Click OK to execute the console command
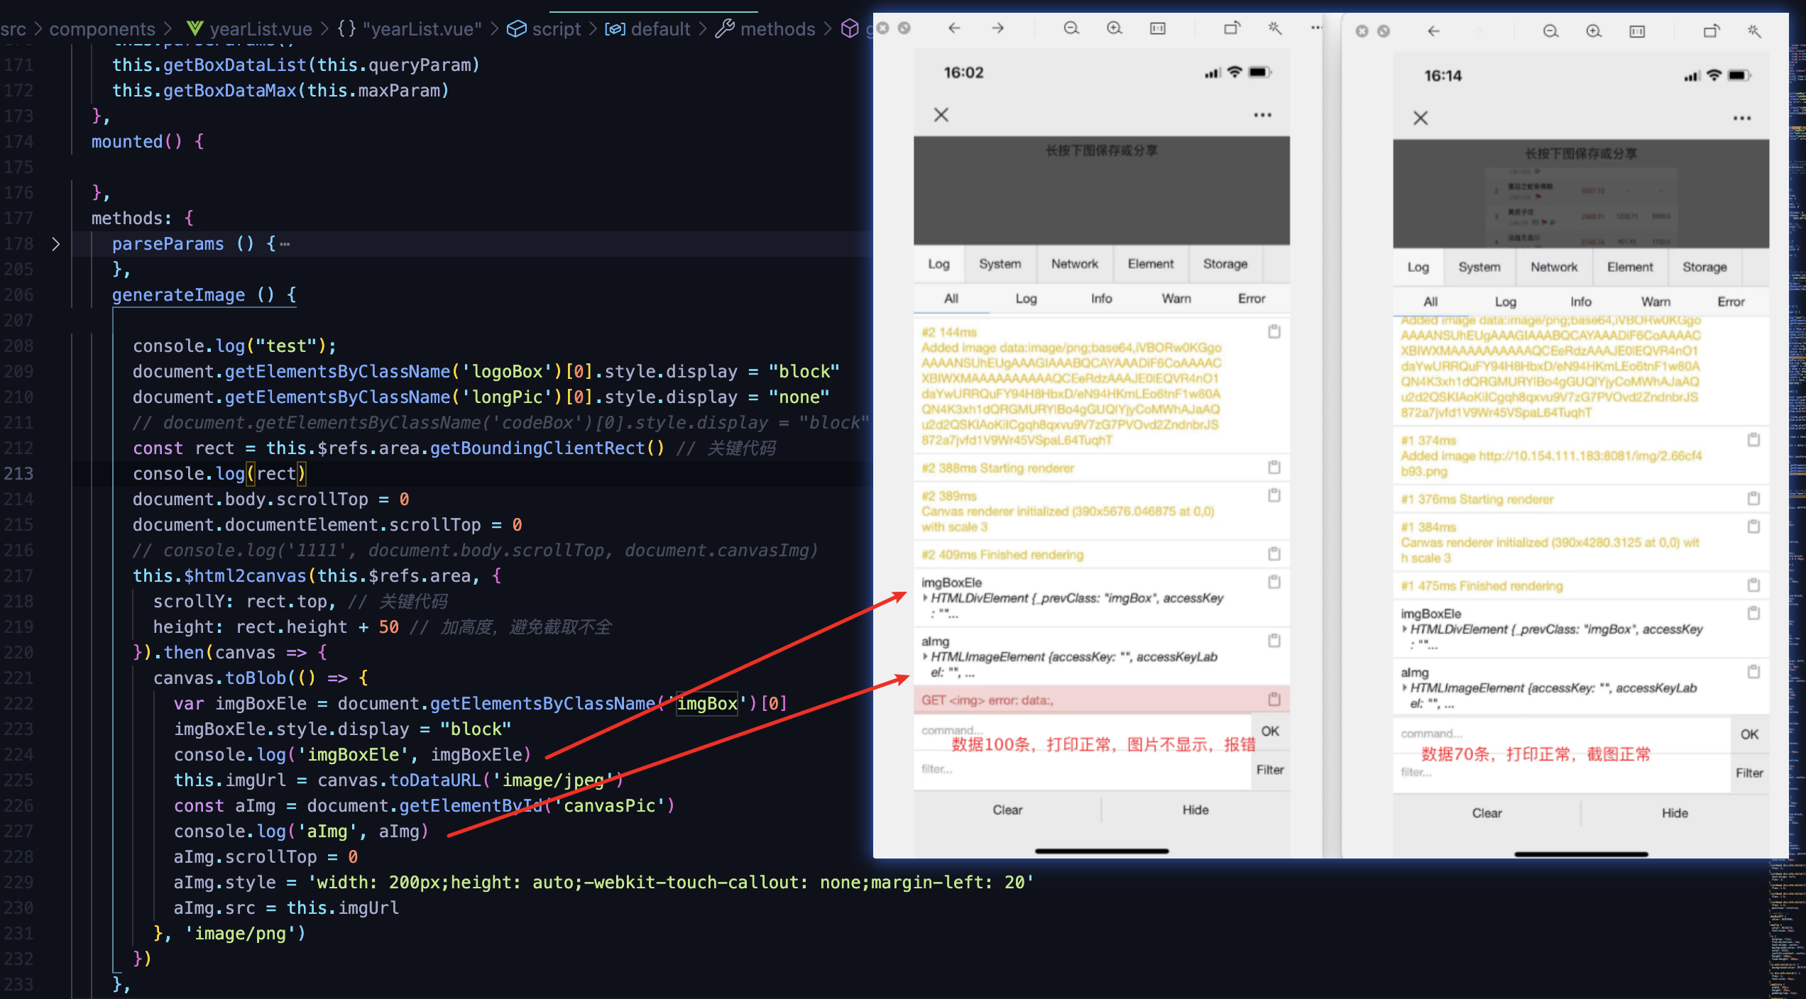Viewport: 1806px width, 999px height. click(1270, 731)
